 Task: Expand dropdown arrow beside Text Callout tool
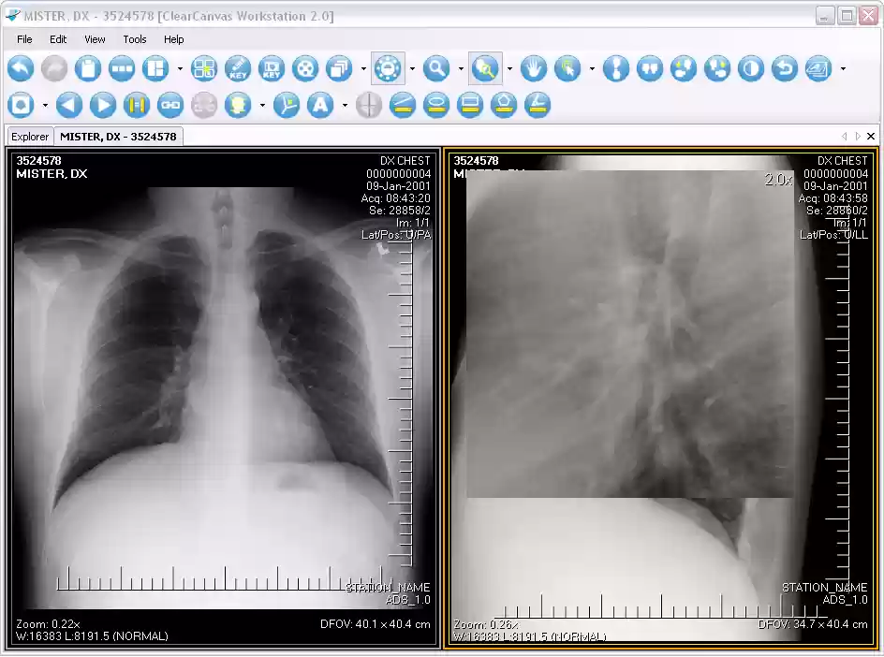pos(346,105)
